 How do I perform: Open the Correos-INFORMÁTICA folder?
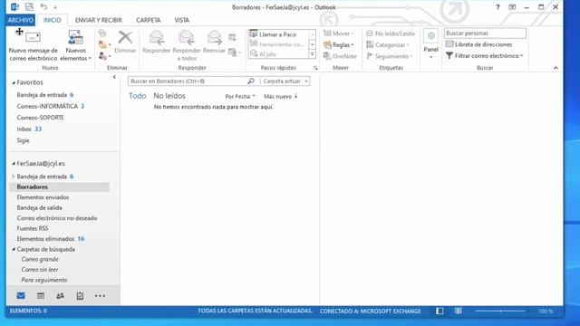pos(47,107)
